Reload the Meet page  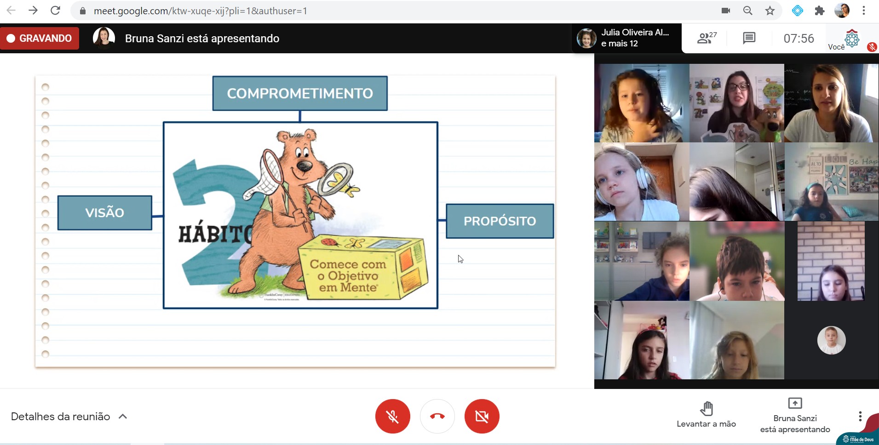(55, 11)
